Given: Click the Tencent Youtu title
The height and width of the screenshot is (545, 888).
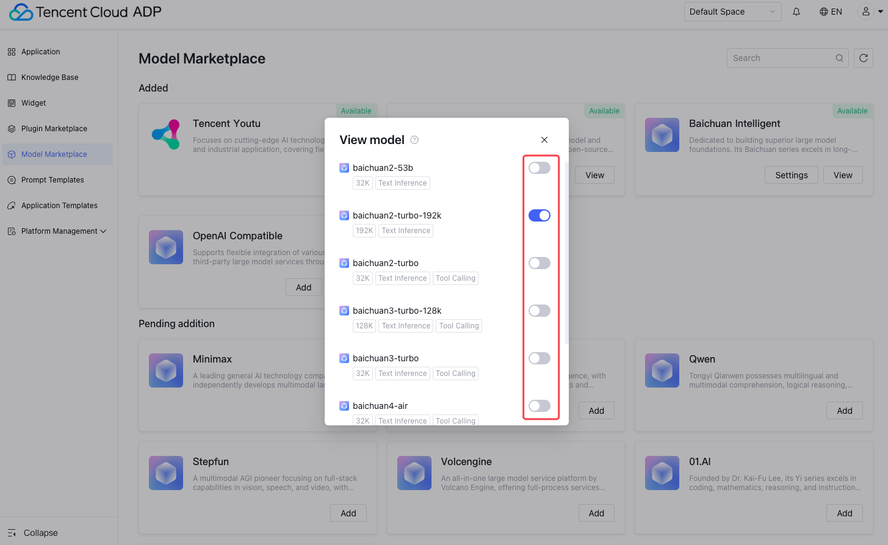Looking at the screenshot, I should [226, 123].
